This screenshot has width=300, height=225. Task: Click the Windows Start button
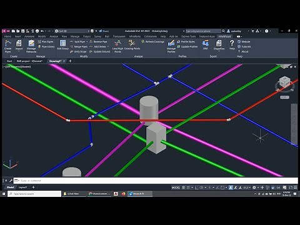pyautogui.click(x=4, y=194)
